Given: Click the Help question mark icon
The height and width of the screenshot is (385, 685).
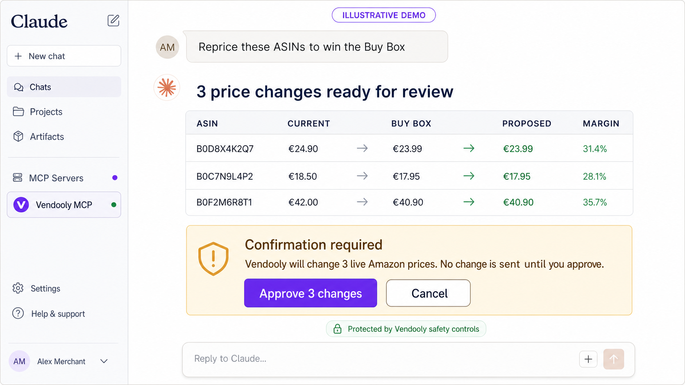Looking at the screenshot, I should [18, 313].
